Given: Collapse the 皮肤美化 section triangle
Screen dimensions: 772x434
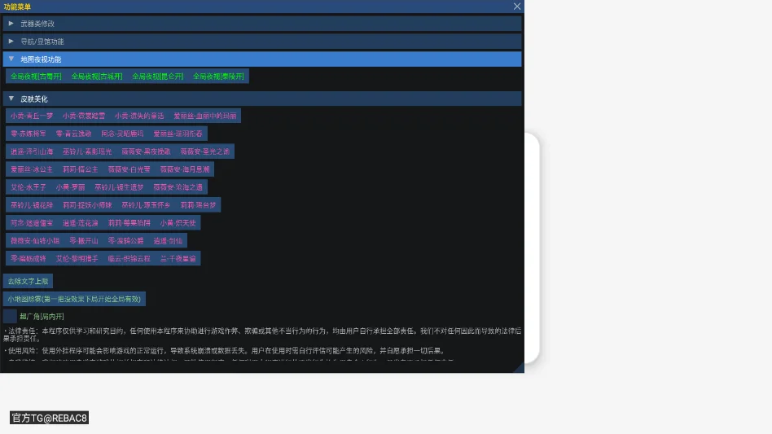Looking at the screenshot, I should click(x=11, y=99).
